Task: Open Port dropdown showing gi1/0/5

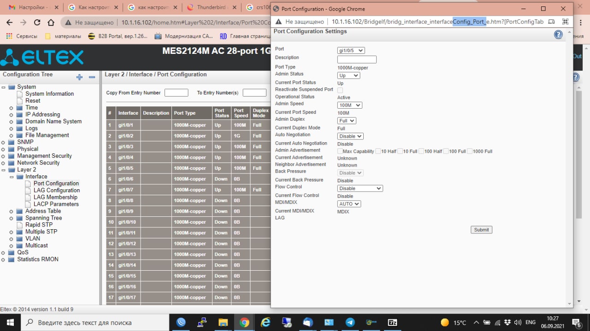Action: 351,51
